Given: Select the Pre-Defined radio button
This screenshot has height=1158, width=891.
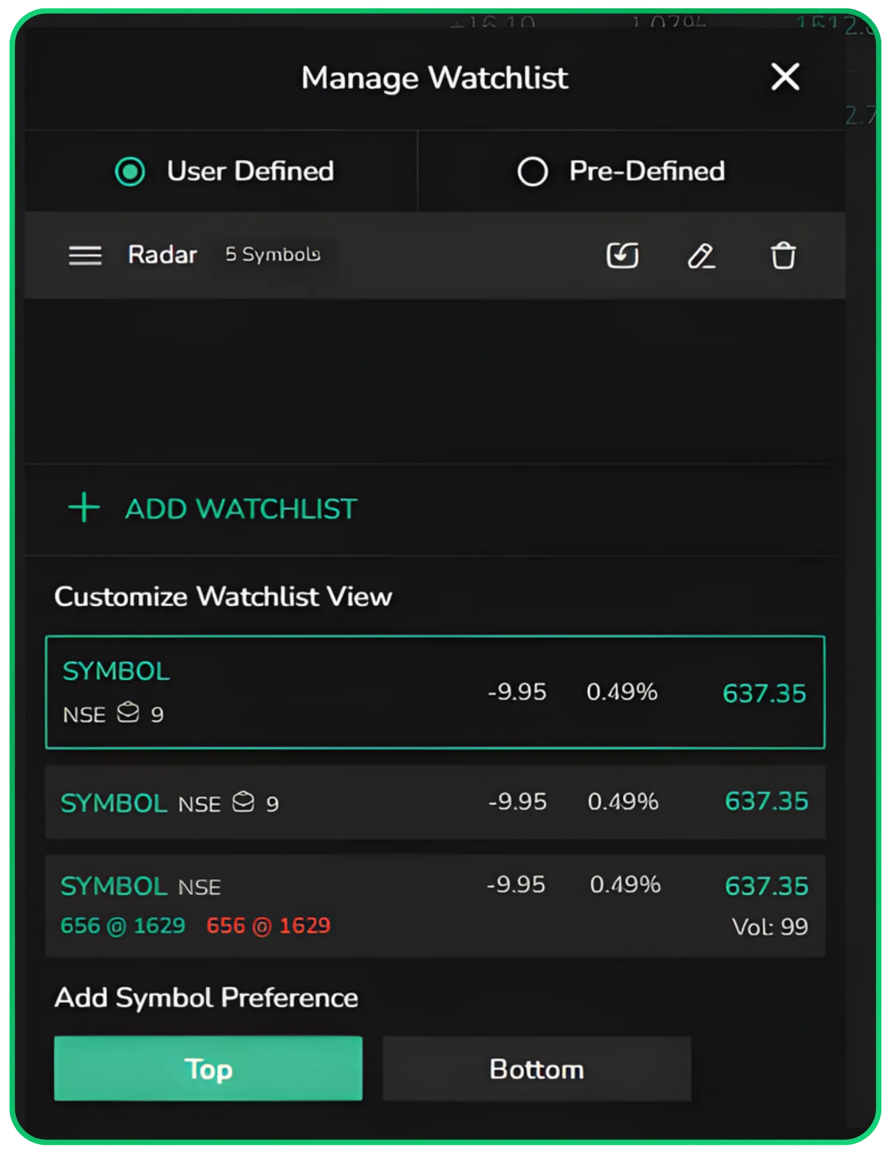Looking at the screenshot, I should (x=532, y=172).
